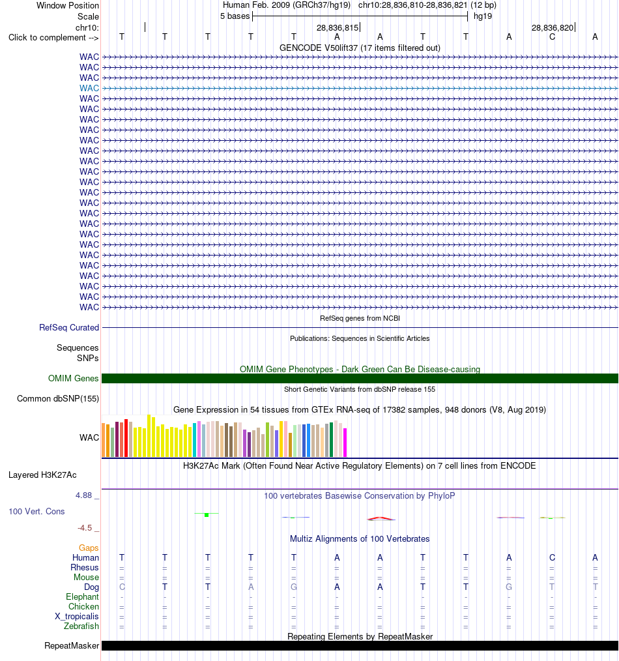Click the Layered H3K27Ac track label
Image resolution: width=619 pixels, height=661 pixels.
click(42, 475)
